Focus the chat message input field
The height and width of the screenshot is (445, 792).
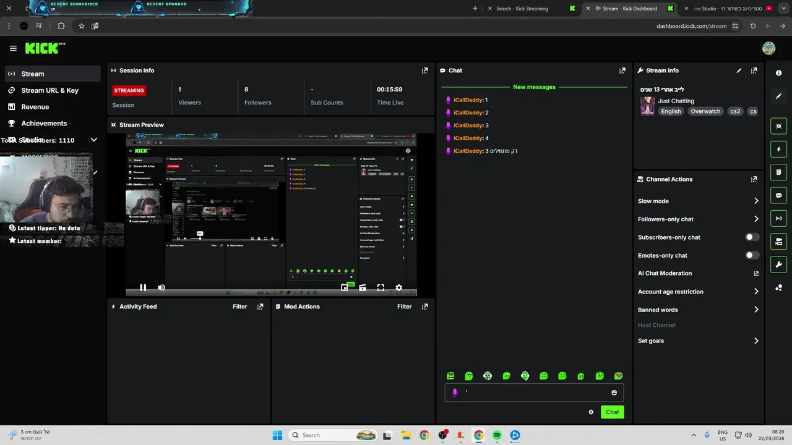(x=534, y=392)
